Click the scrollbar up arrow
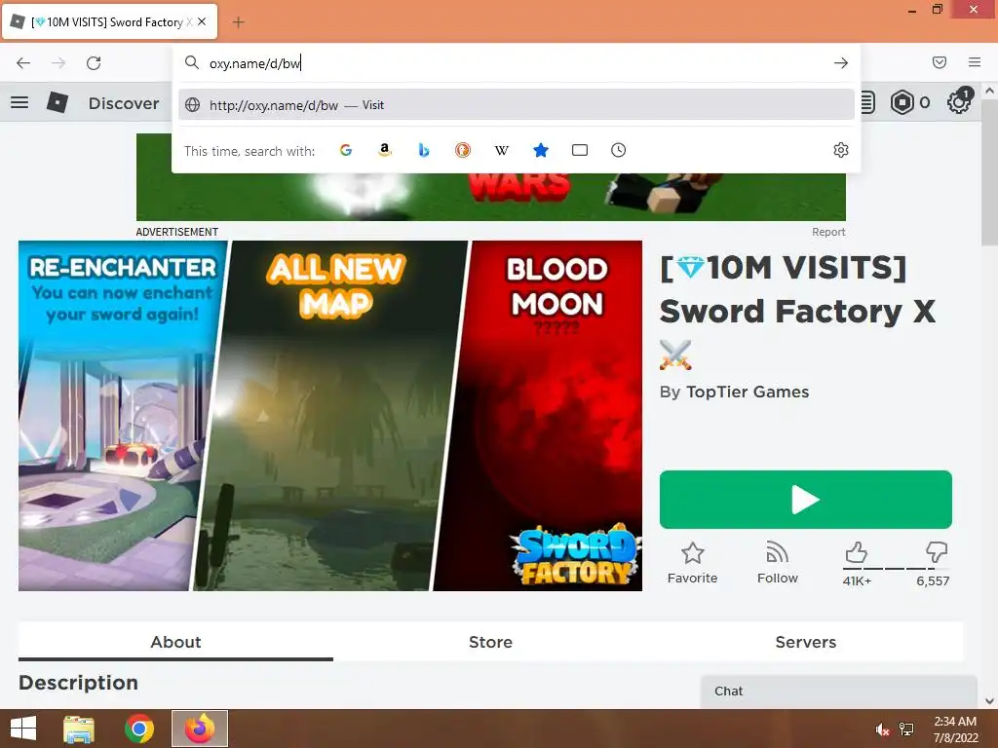 pyautogui.click(x=990, y=91)
